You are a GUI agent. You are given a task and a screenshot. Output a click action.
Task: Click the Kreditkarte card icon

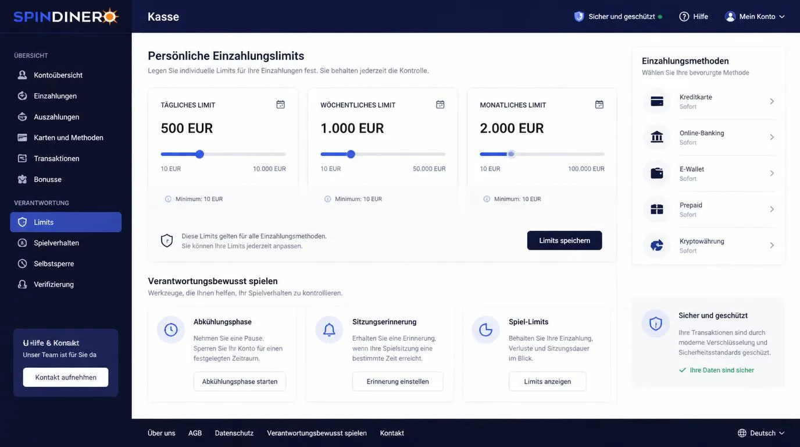pos(657,101)
